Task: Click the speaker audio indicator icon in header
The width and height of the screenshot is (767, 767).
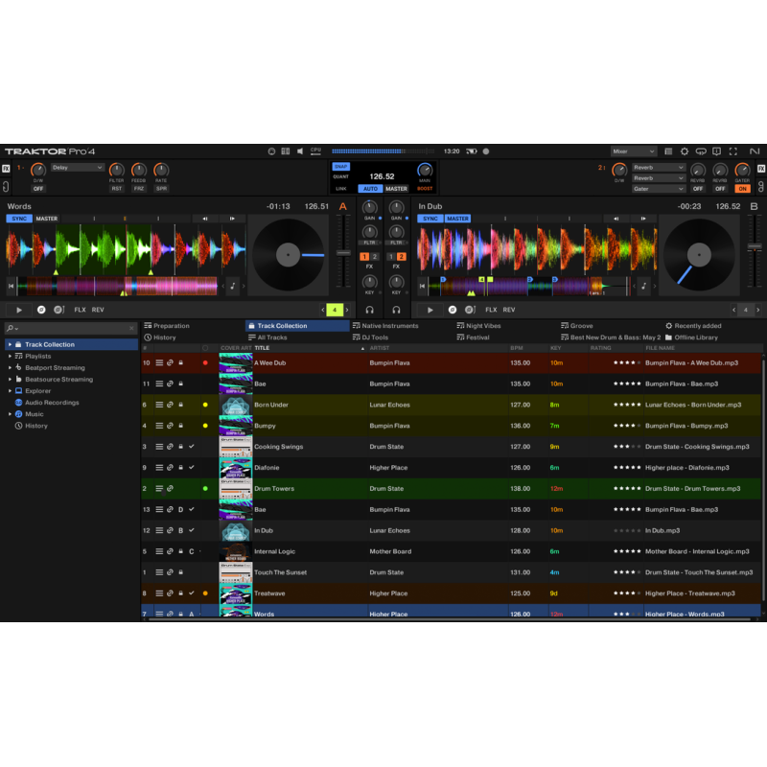Action: click(x=300, y=151)
